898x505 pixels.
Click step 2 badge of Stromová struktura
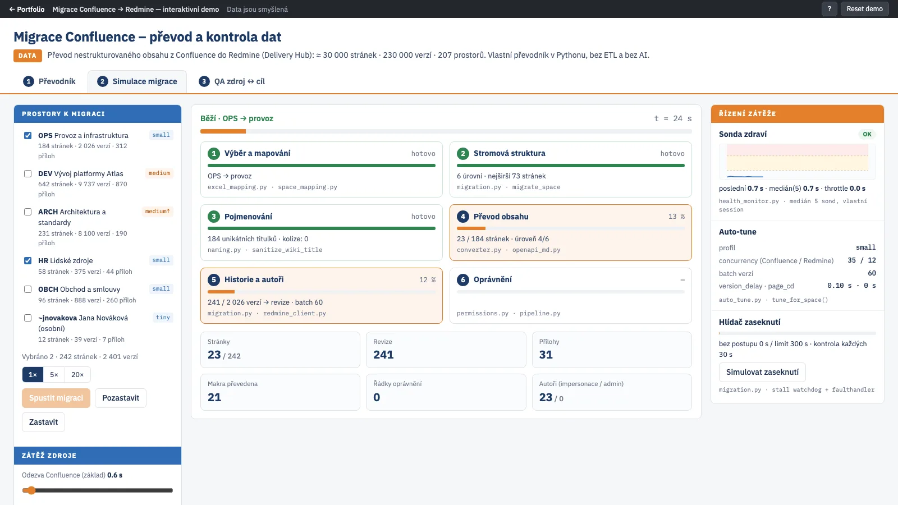coord(462,153)
